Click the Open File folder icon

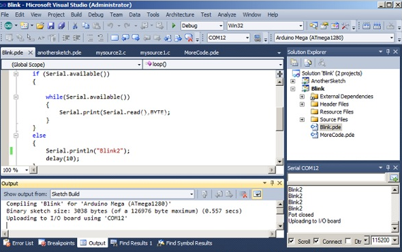tap(40, 26)
